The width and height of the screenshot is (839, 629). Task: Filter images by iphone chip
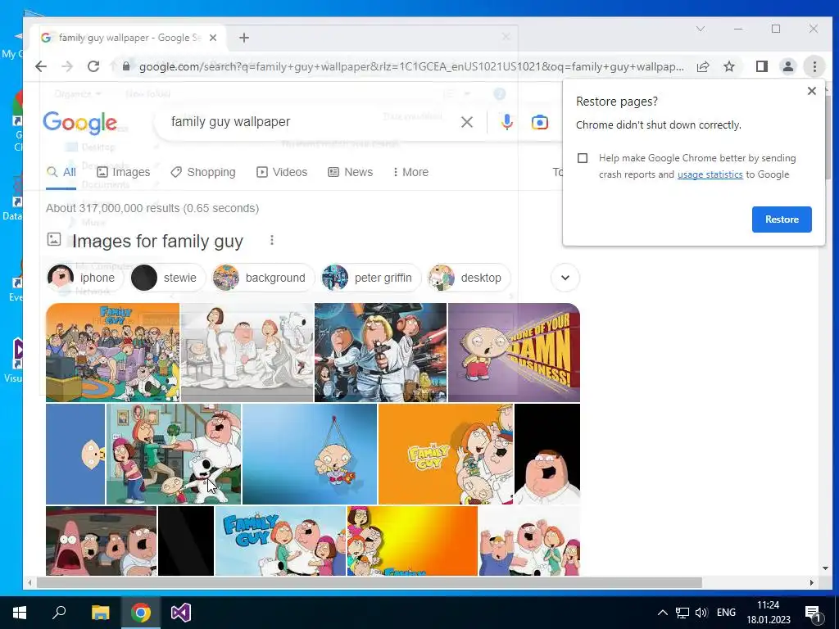click(85, 278)
